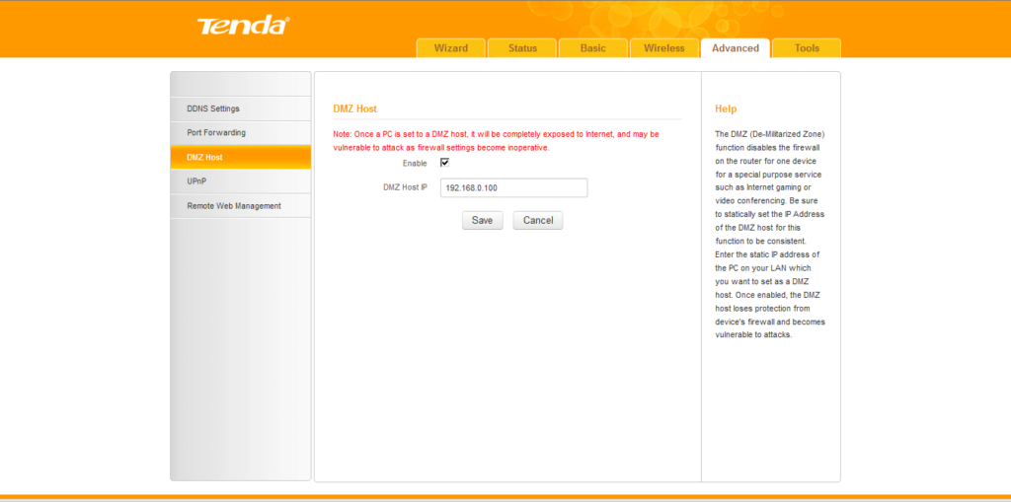Go to the Basic tab
This screenshot has width=1011, height=502.
[593, 48]
